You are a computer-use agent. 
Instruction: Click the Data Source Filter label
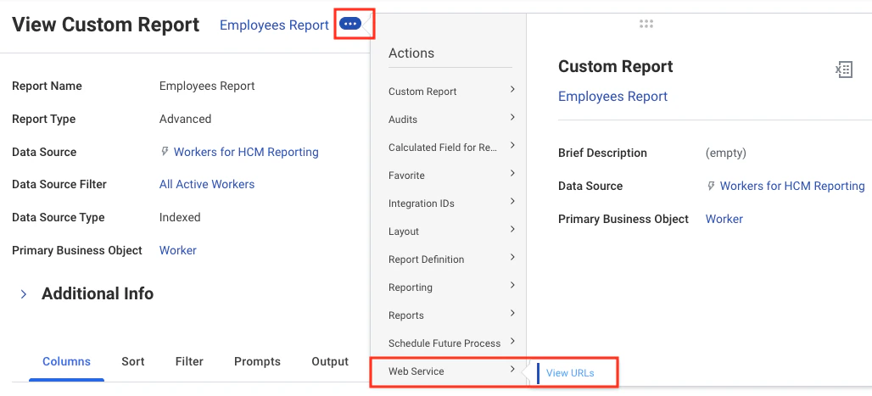[x=59, y=184]
